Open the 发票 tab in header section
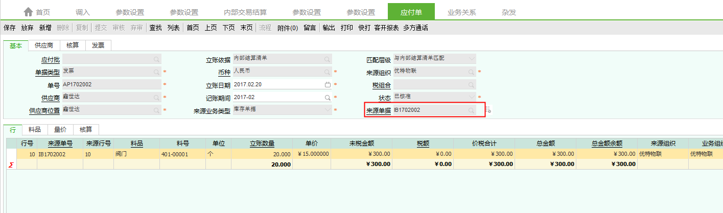 pyautogui.click(x=98, y=45)
